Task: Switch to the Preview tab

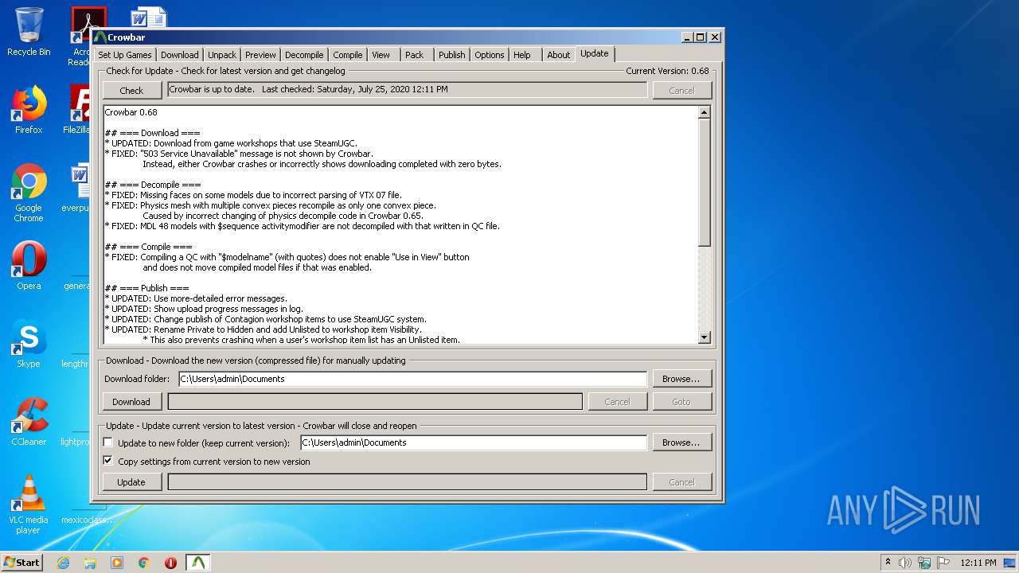Action: pyautogui.click(x=260, y=55)
